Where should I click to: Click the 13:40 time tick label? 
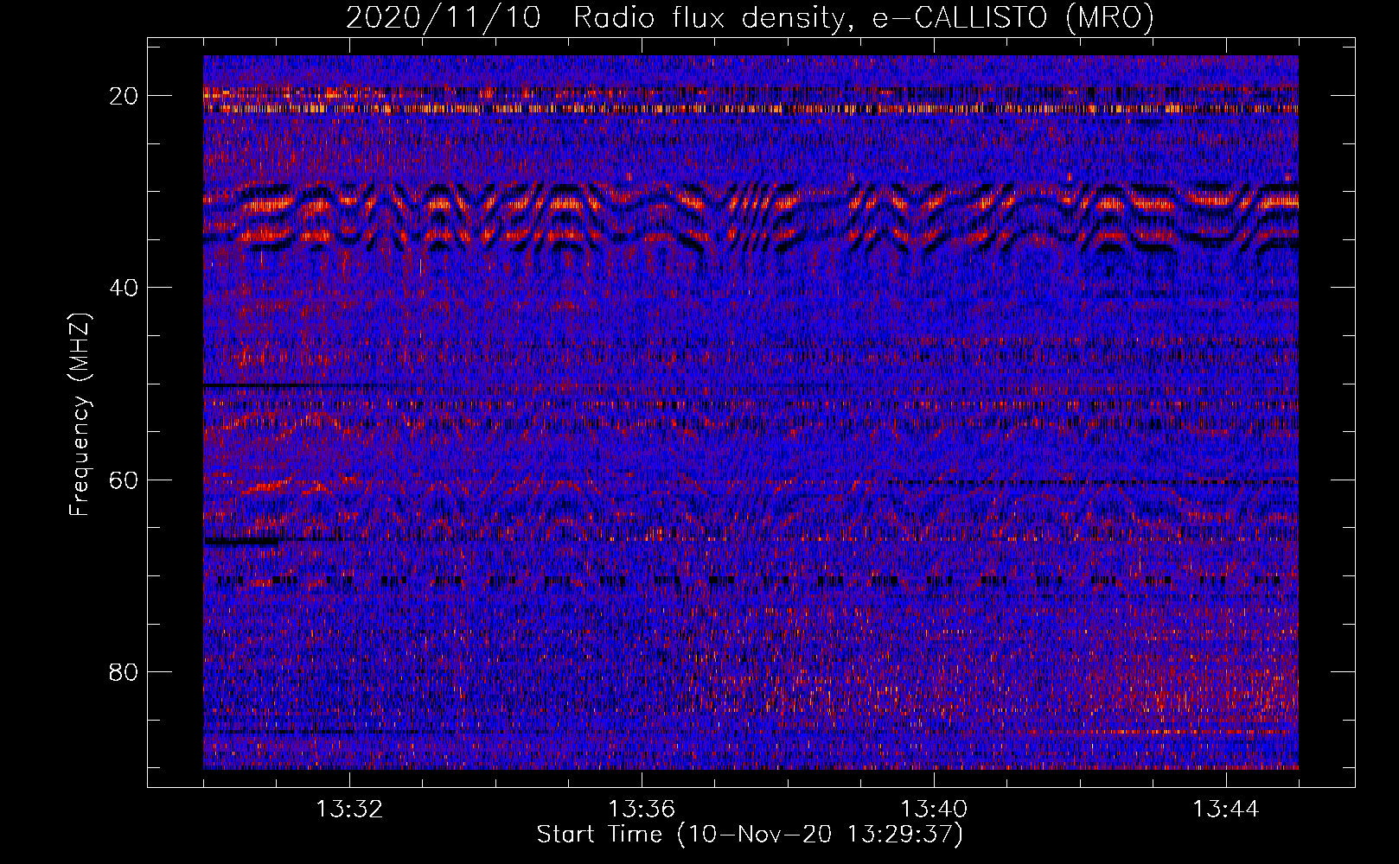pyautogui.click(x=934, y=810)
